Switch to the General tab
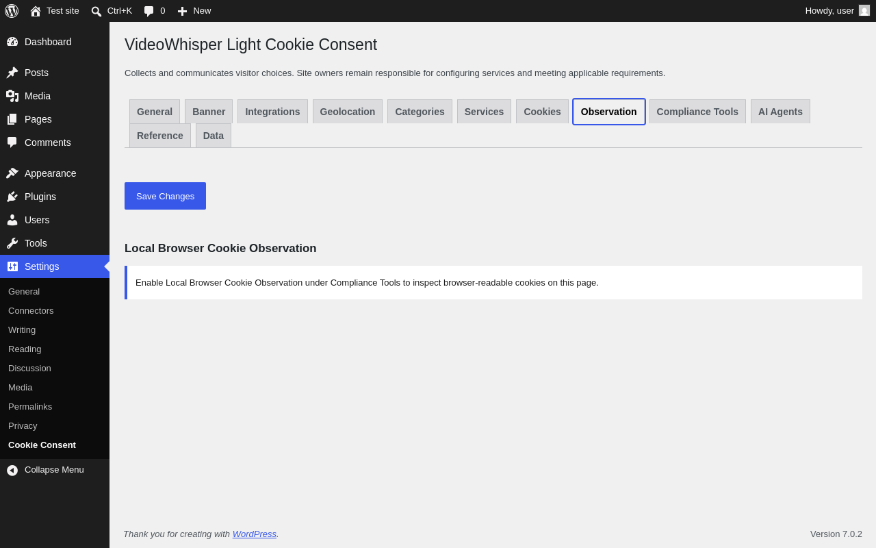This screenshot has width=876, height=548. click(155, 112)
